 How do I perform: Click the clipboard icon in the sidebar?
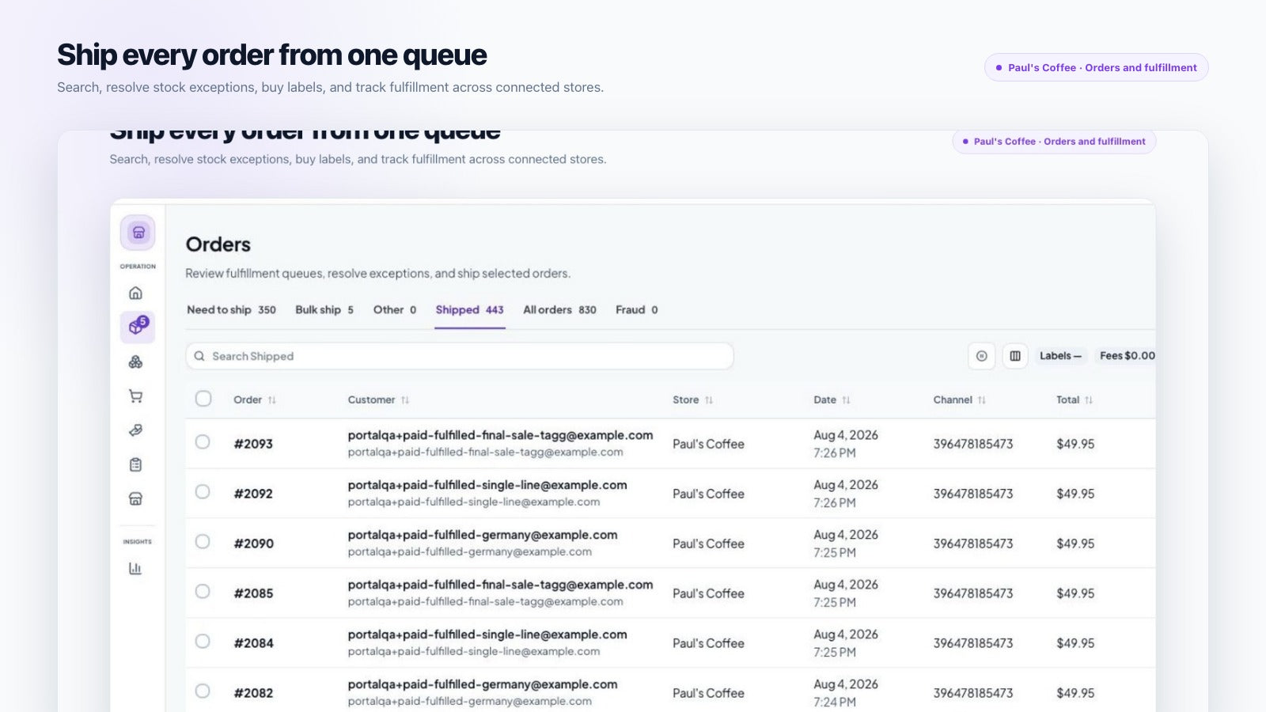(x=136, y=464)
